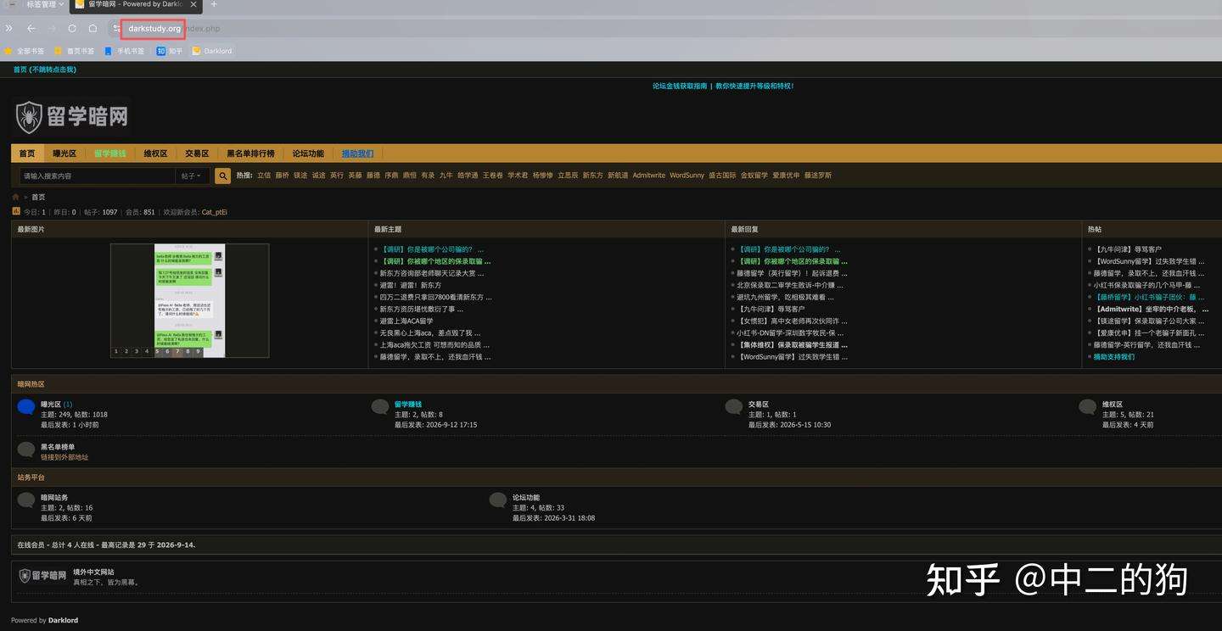Click the breadcrumb home icon

[x=15, y=197]
